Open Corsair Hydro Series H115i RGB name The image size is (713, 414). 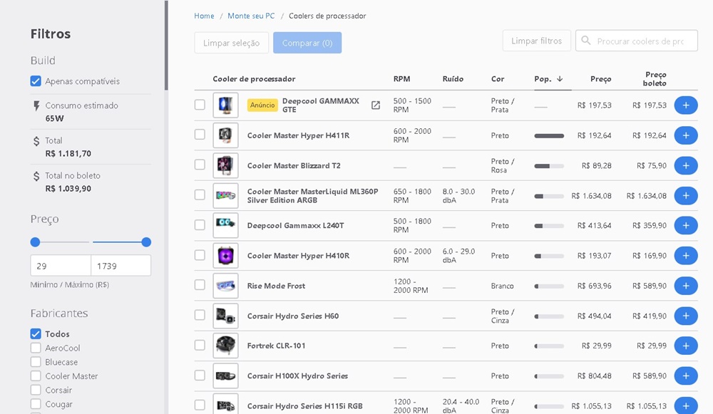click(x=305, y=406)
